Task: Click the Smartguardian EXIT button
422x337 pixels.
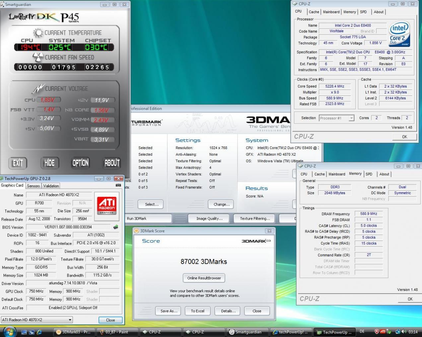Action: click(18, 163)
